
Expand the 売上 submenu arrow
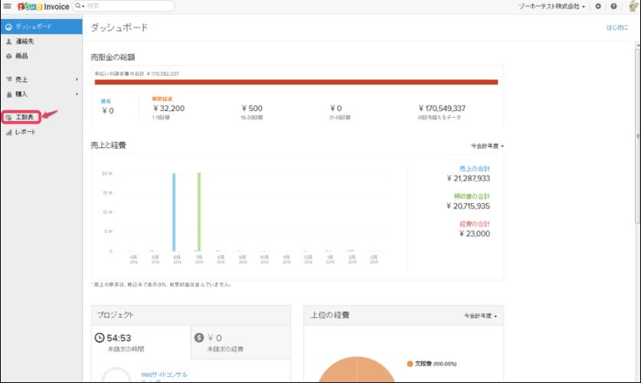[77, 80]
